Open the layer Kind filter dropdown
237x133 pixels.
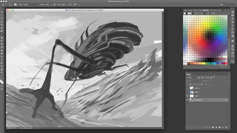(x=192, y=78)
